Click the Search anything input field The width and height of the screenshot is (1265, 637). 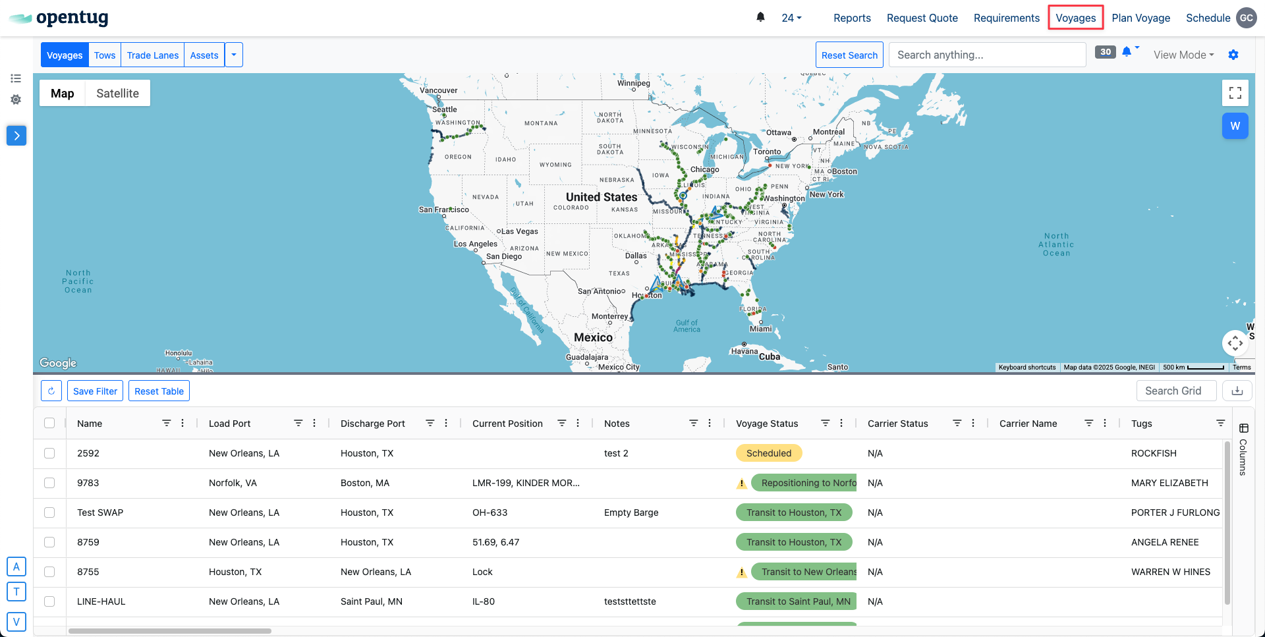coord(987,55)
